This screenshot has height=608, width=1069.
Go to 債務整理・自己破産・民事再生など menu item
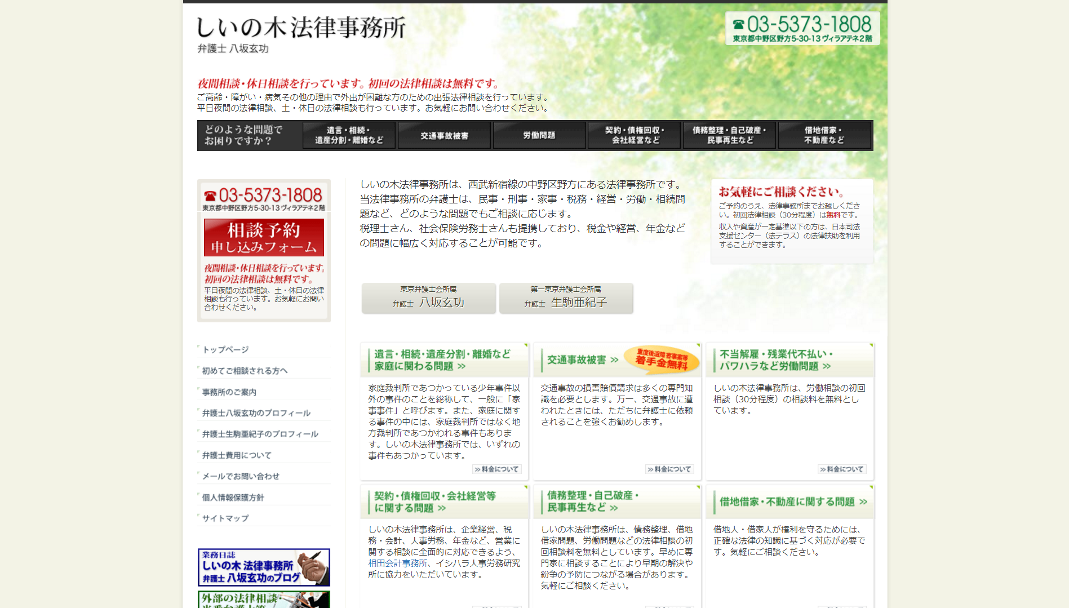coord(729,135)
